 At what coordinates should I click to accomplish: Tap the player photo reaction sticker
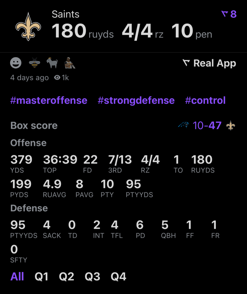point(70,63)
